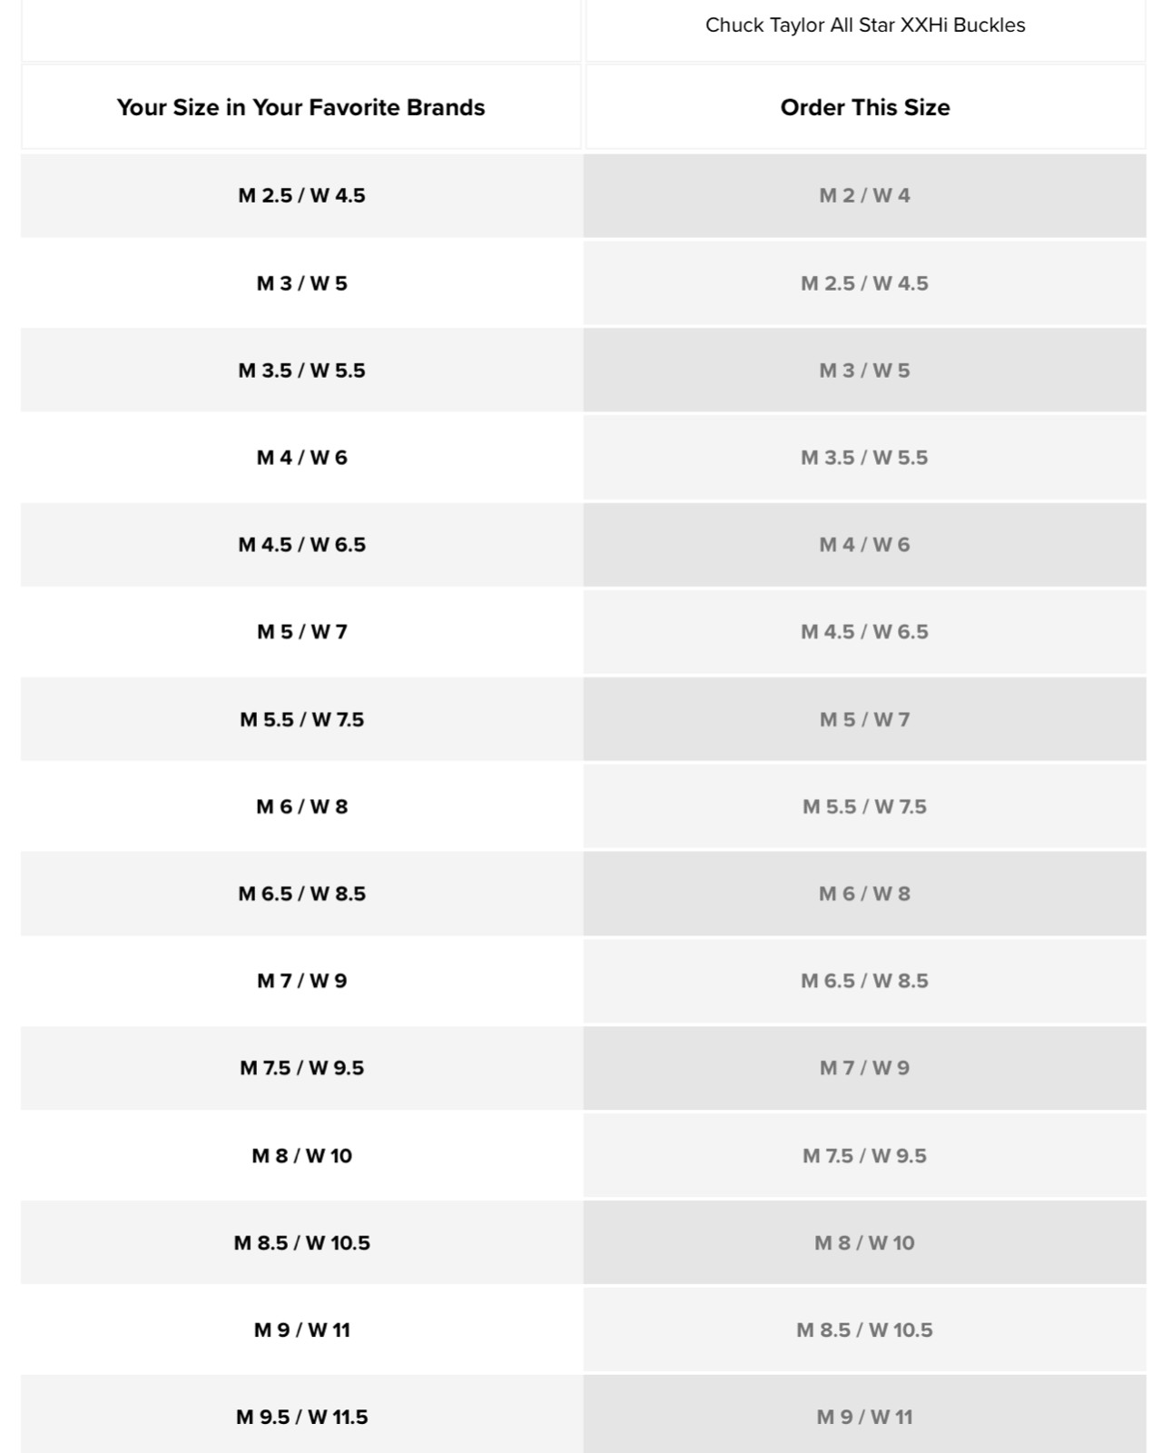Click the 'Order This Size' column header
The width and height of the screenshot is (1162, 1453).
(x=865, y=107)
